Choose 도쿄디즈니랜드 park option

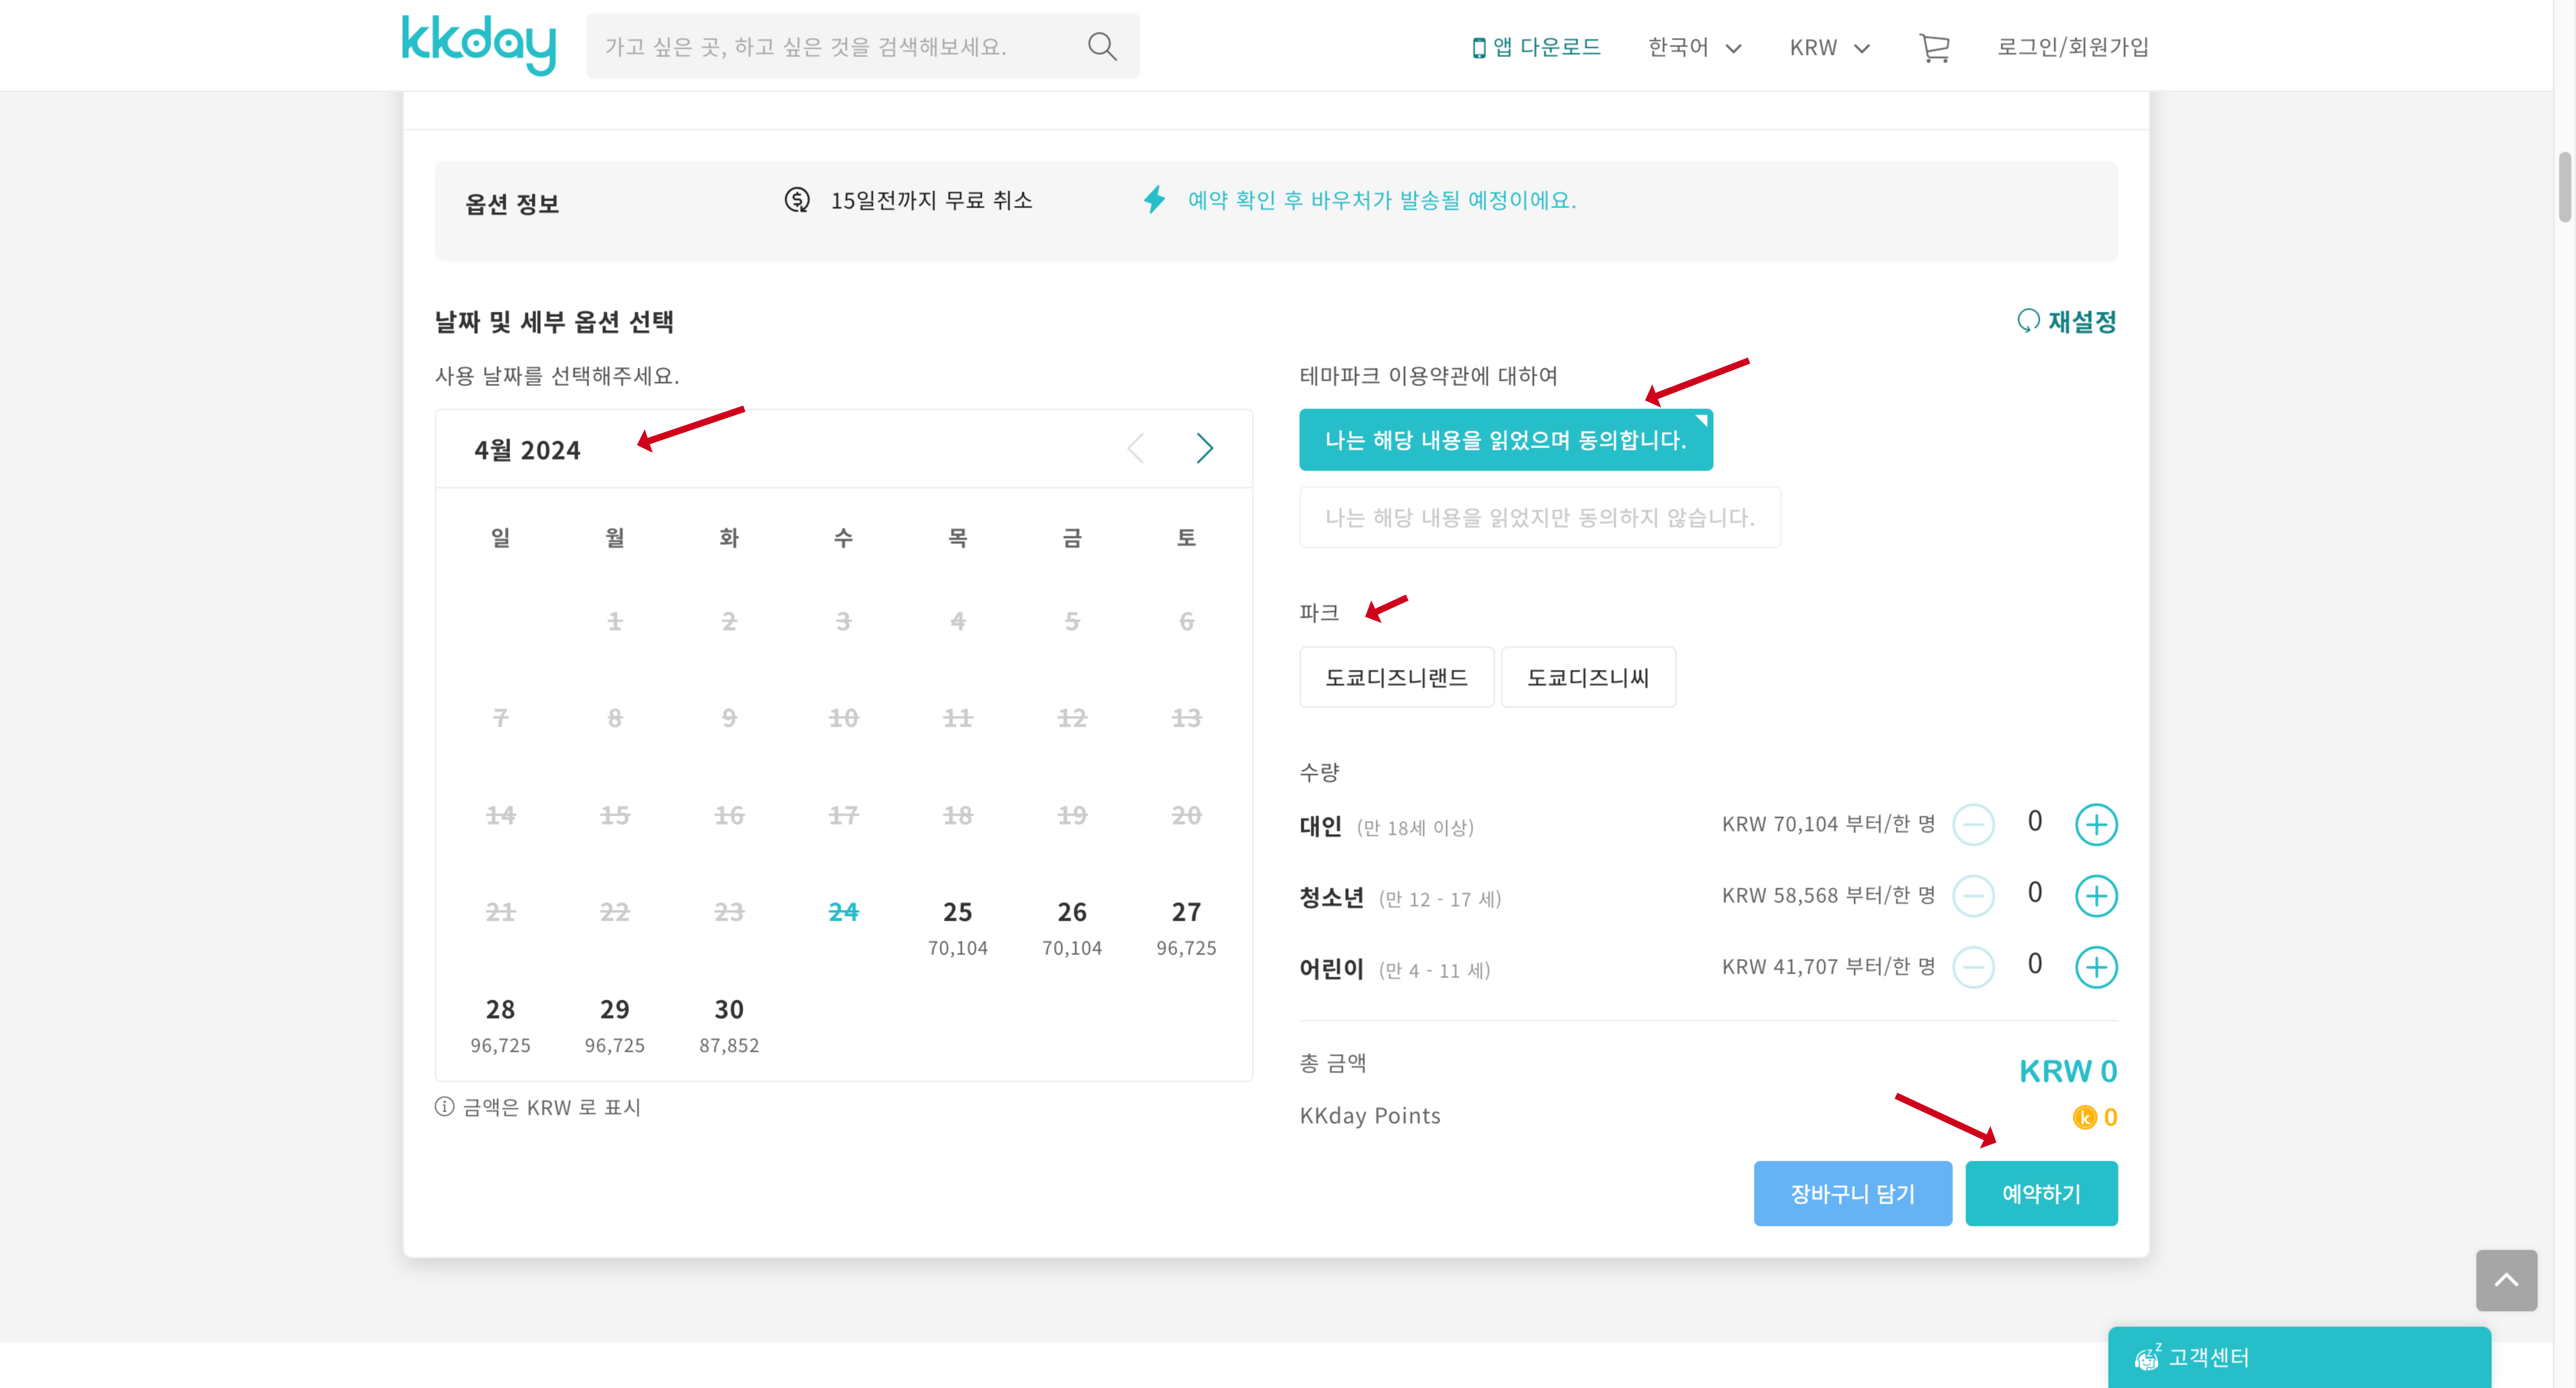click(x=1396, y=678)
